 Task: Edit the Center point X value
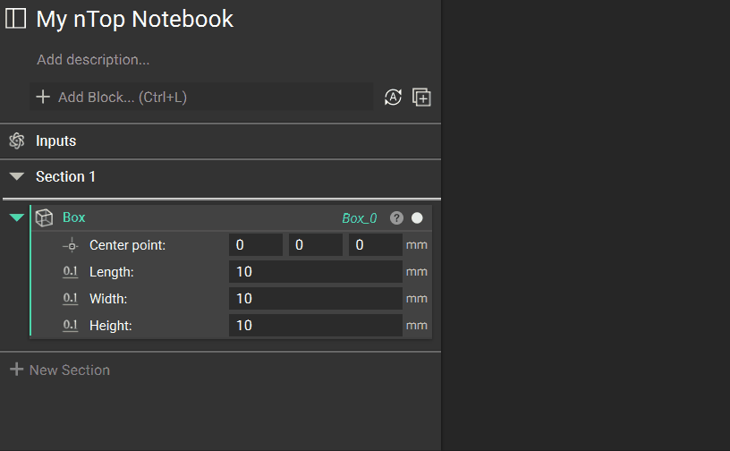tap(256, 245)
